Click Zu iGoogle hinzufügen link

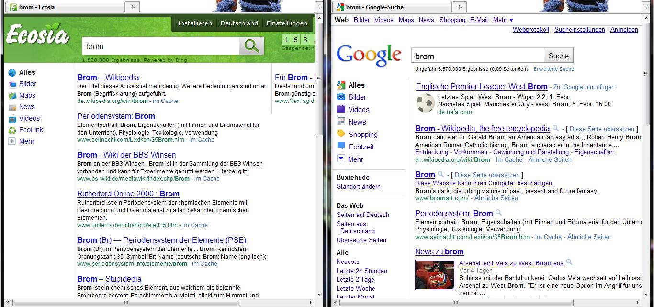coord(584,87)
